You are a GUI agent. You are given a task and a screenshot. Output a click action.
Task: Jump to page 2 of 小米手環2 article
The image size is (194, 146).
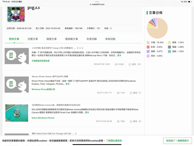coord(78,48)
